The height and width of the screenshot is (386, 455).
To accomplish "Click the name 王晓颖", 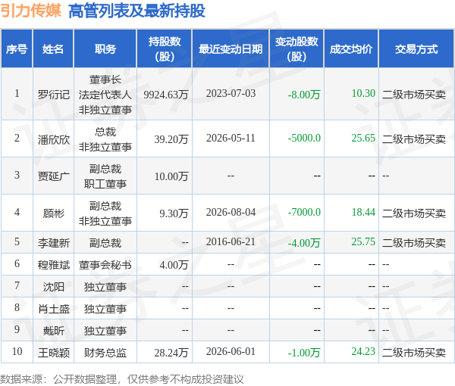I will [54, 353].
